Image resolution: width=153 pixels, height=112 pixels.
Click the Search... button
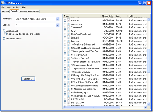[28, 79]
